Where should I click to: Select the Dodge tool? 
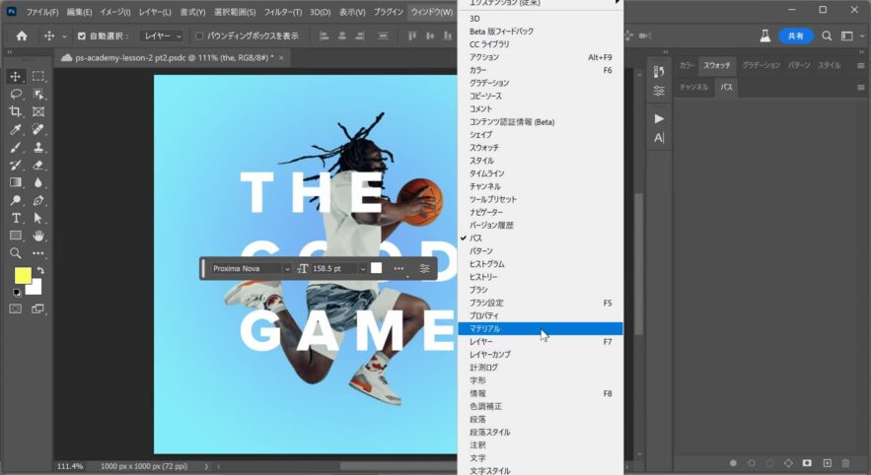click(16, 200)
